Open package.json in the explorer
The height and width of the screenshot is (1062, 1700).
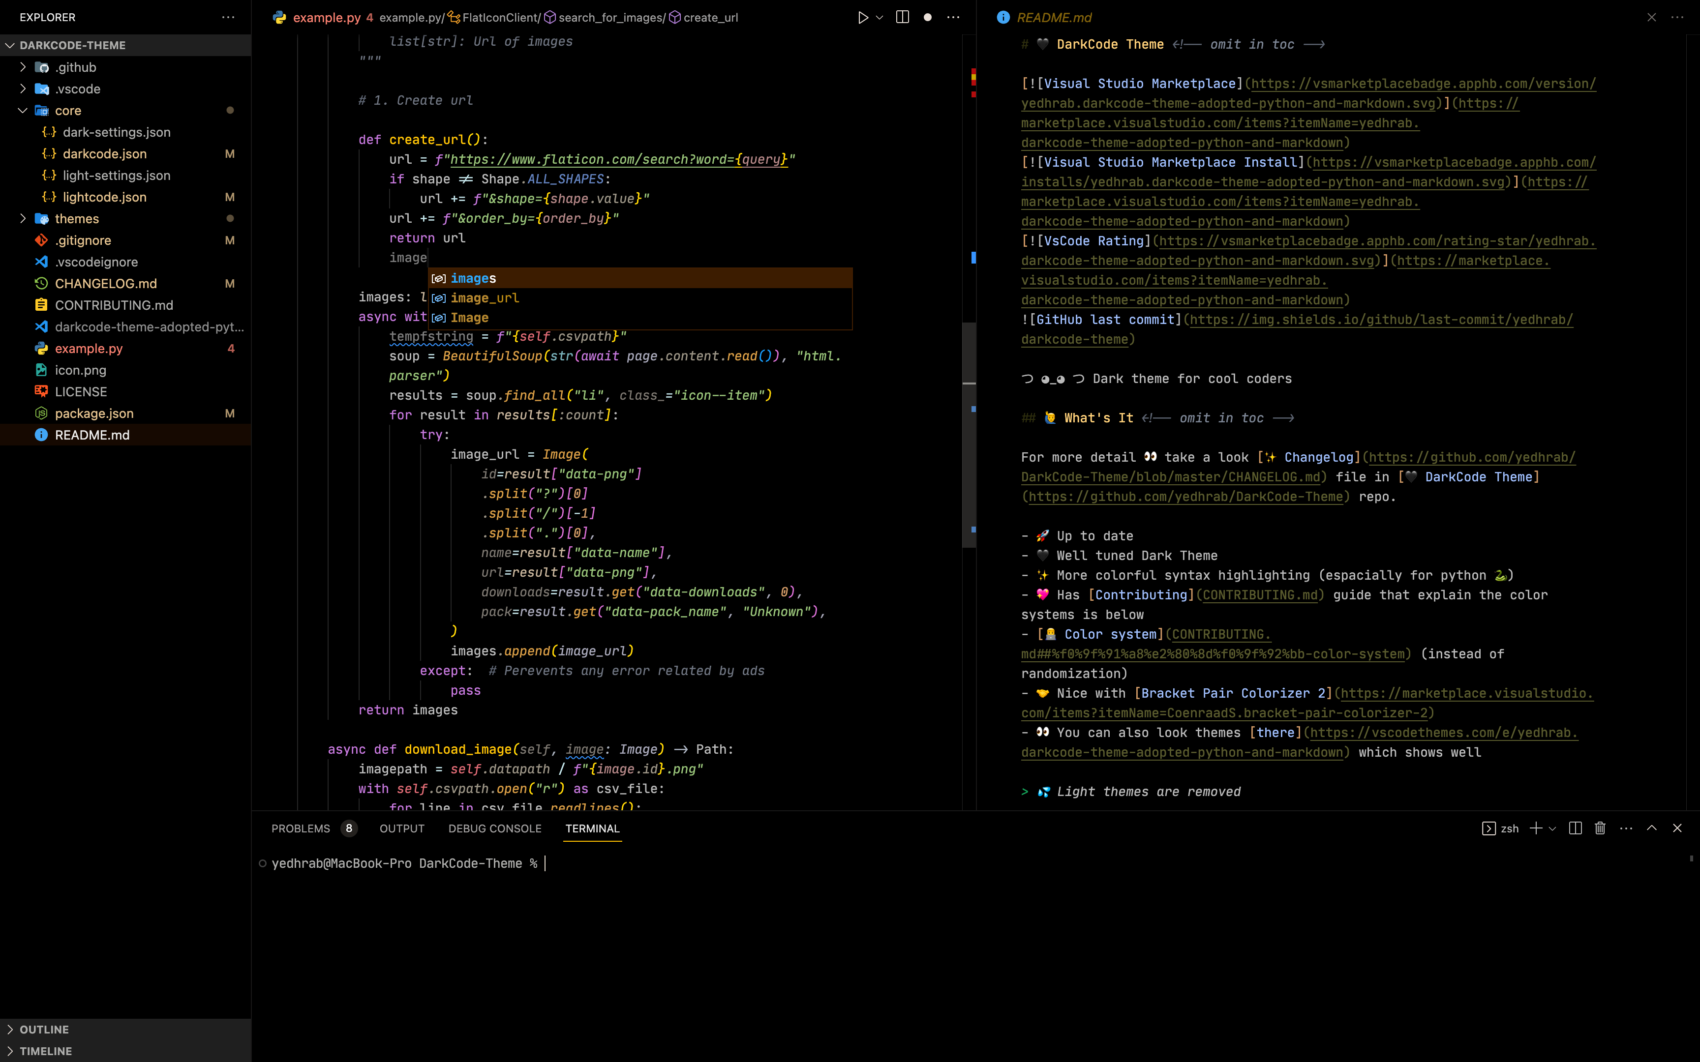(x=94, y=413)
